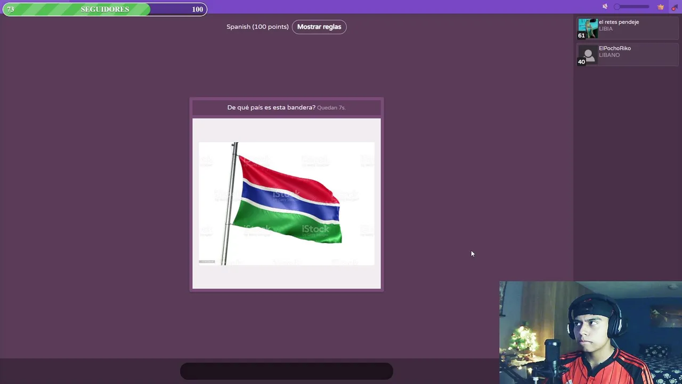The image size is (682, 384).
Task: Click the LIBANO answer under ElPochoRiko
Action: point(609,55)
